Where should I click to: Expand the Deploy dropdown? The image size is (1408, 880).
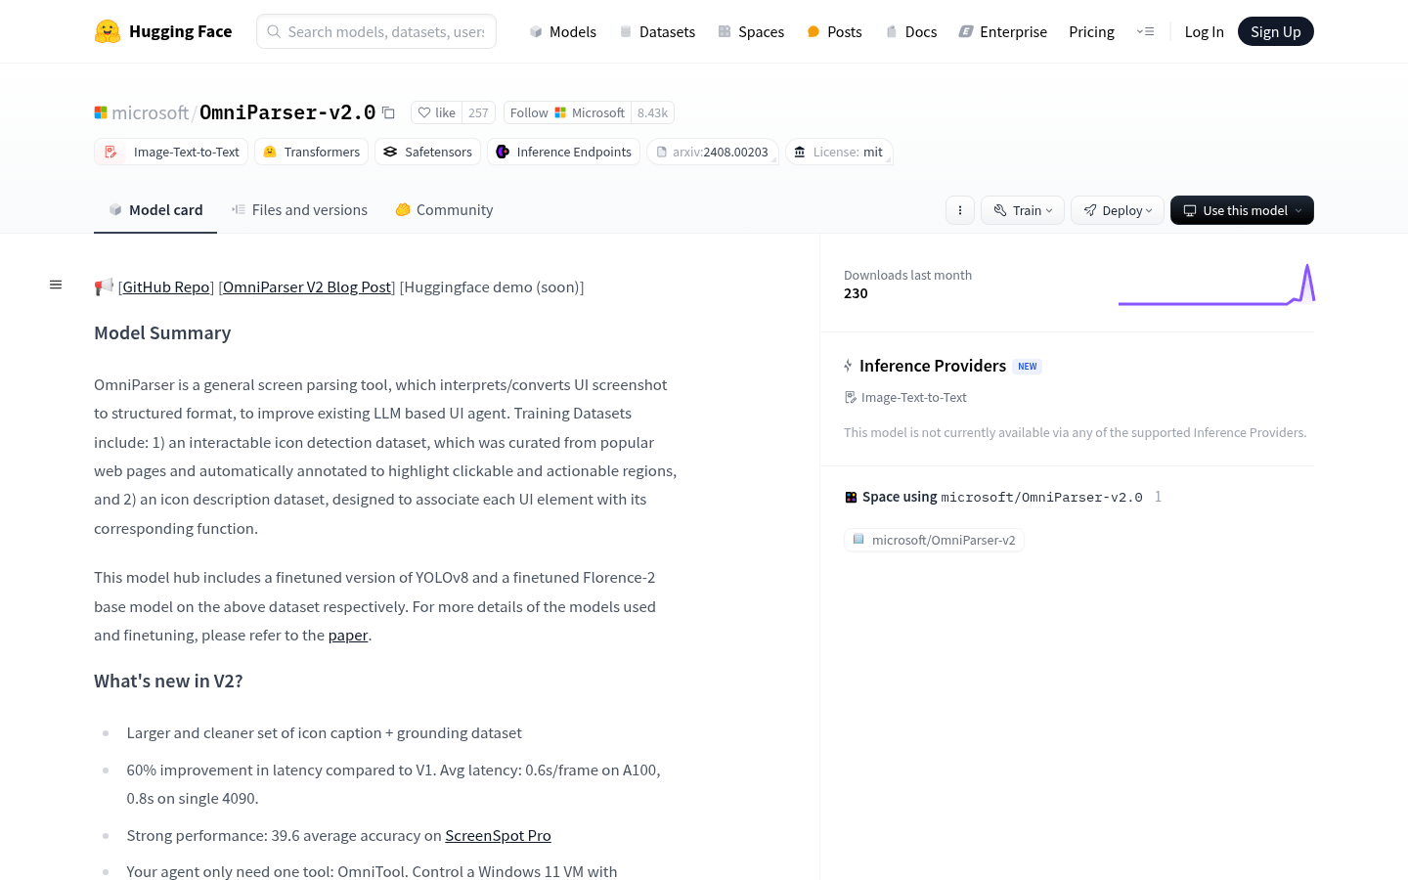pos(1117,209)
